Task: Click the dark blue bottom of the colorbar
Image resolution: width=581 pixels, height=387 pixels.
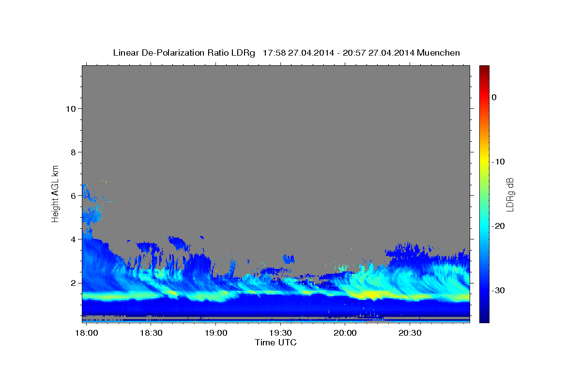Action: (x=484, y=318)
